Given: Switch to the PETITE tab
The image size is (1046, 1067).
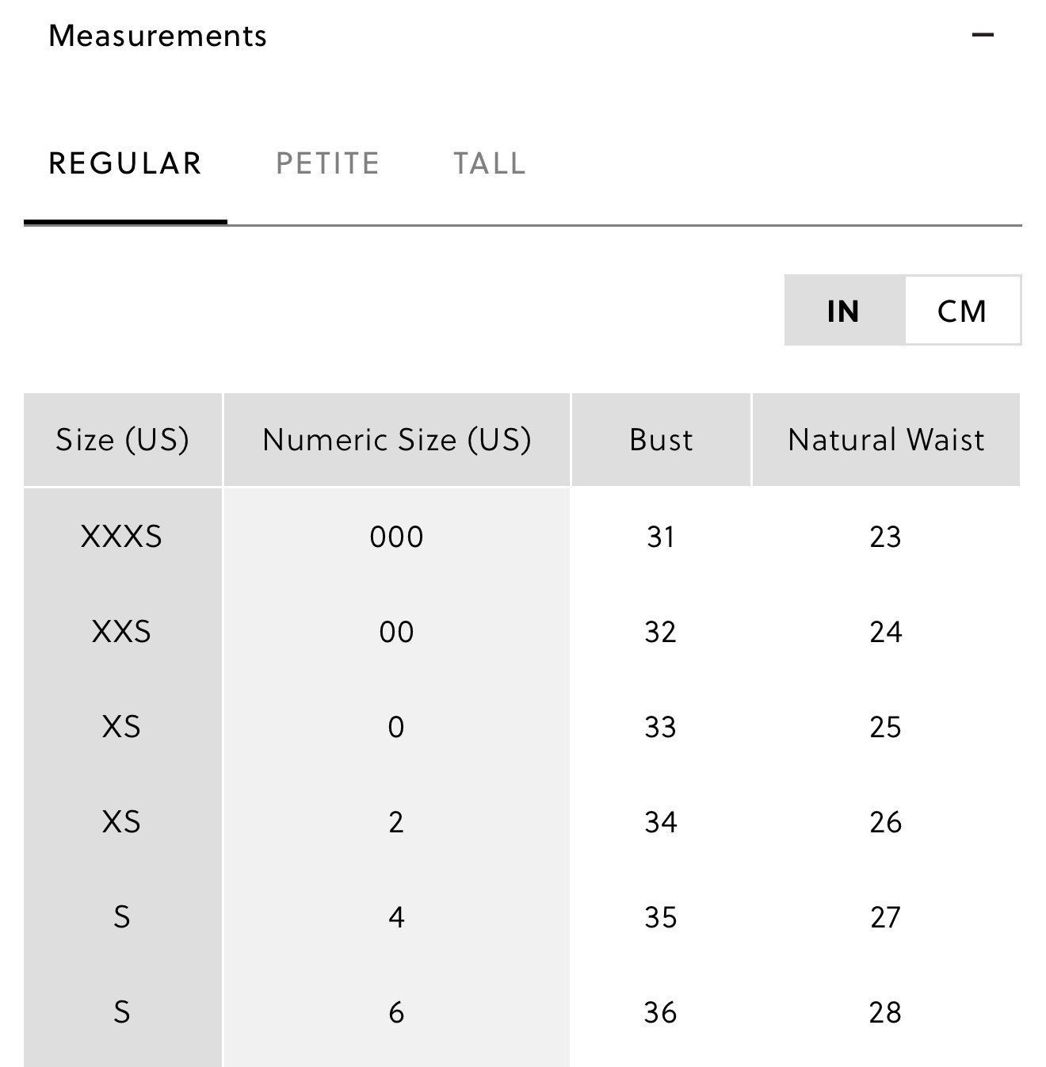Looking at the screenshot, I should [x=327, y=163].
